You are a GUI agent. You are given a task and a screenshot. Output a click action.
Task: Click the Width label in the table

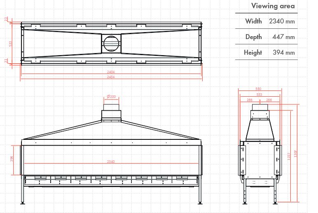pyautogui.click(x=253, y=21)
